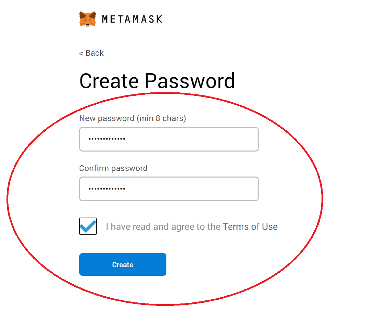Click the METAMASK wordmark text
The width and height of the screenshot is (369, 312).
pyautogui.click(x=132, y=19)
